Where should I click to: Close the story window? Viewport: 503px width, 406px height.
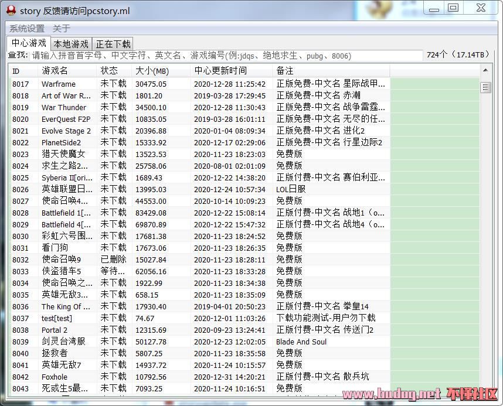(x=481, y=8)
